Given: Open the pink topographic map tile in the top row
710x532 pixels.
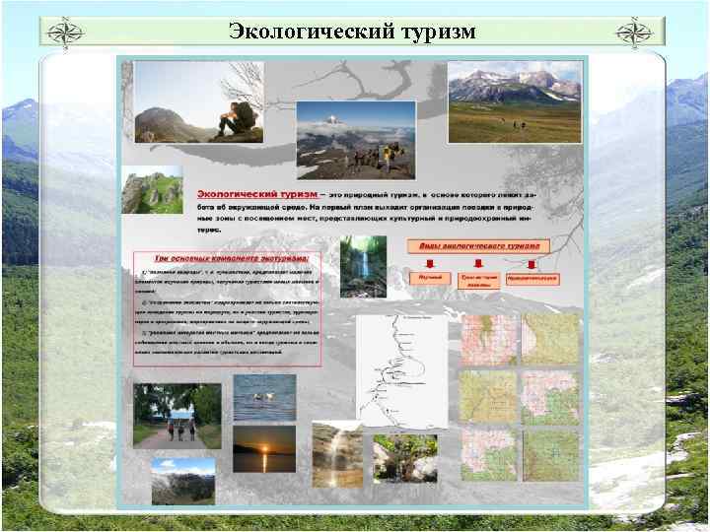Looking at the screenshot, I should point(488,340).
